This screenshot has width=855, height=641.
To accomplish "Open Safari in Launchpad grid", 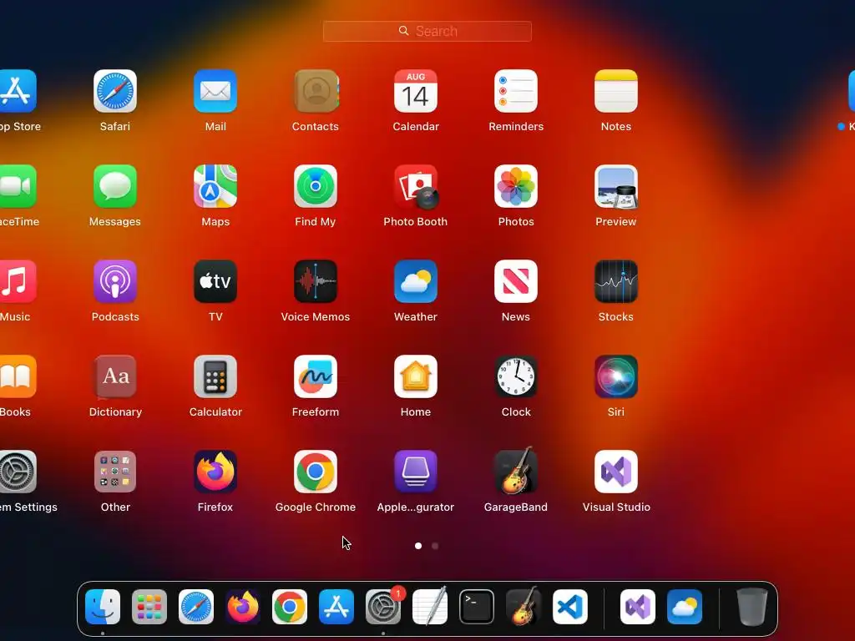I will tap(115, 91).
